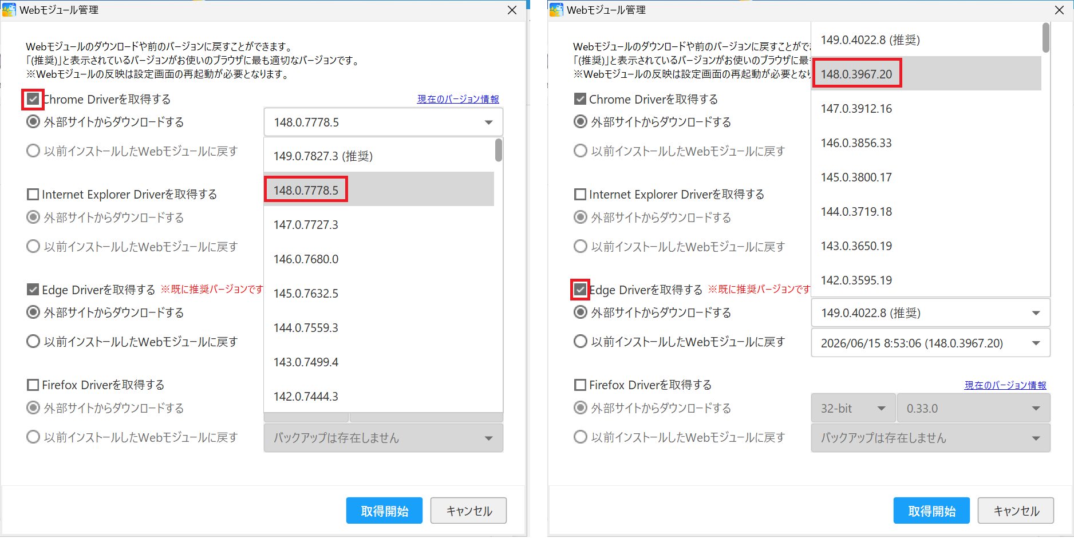
Task: Click Chrome version list scrollbar thumb
Action: tap(499, 150)
